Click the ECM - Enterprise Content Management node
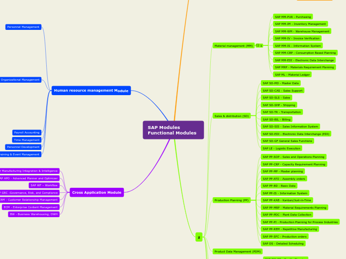Viewport: 346px width, 259px height. coord(31,207)
